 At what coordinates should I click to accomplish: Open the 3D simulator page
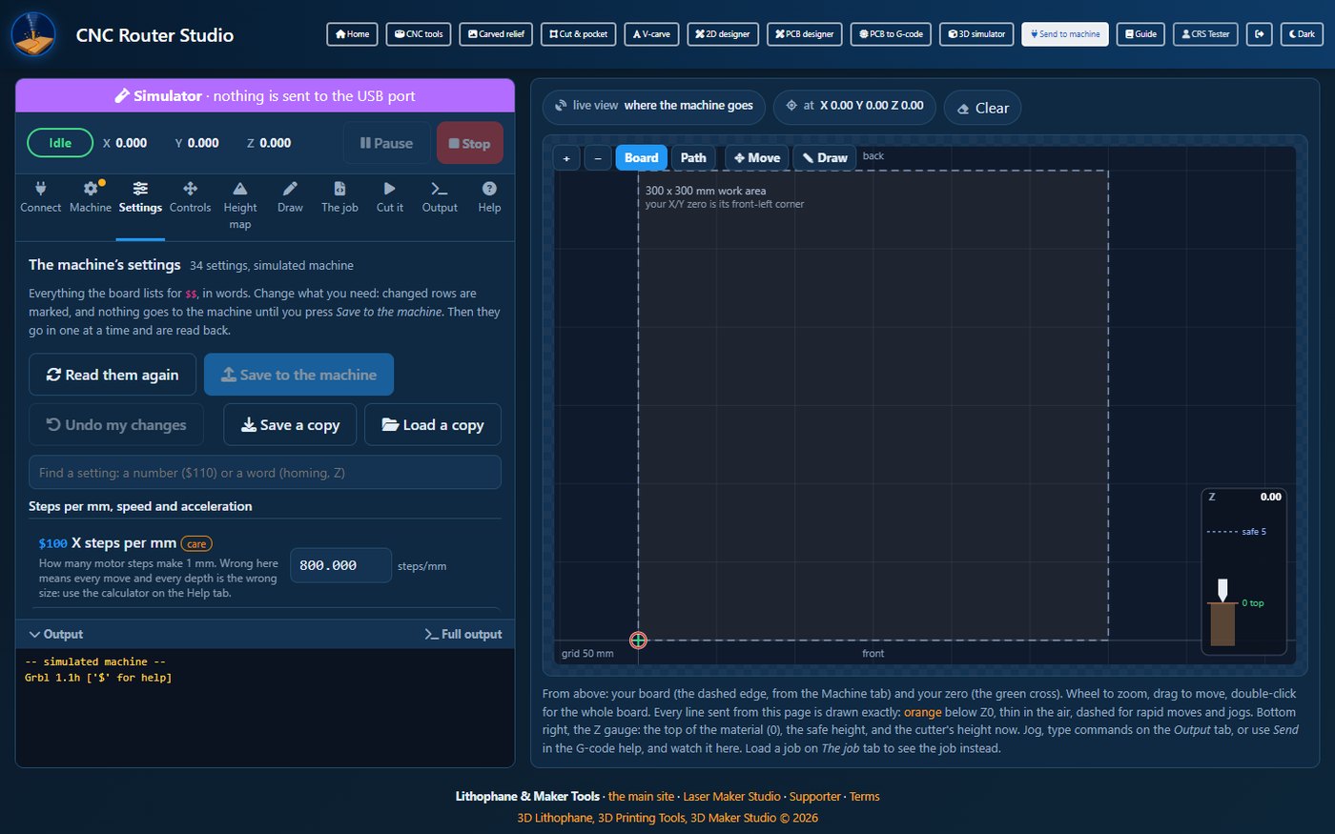tap(976, 34)
